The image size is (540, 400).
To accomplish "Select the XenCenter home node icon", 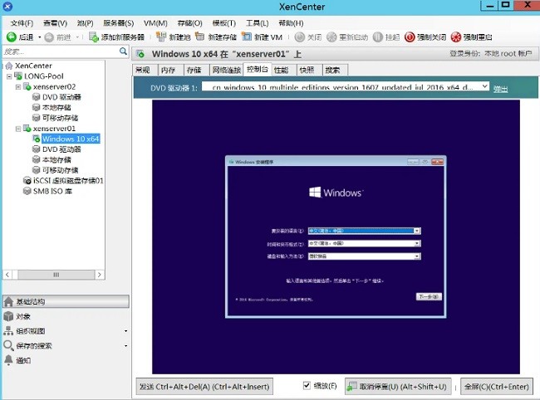I will 9,66.
